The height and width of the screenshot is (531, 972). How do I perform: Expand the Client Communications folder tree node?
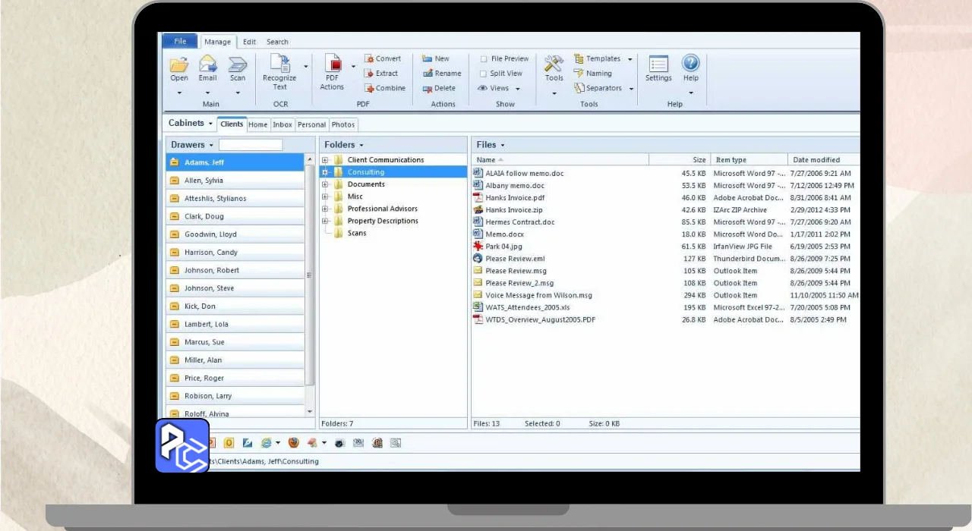(x=325, y=160)
